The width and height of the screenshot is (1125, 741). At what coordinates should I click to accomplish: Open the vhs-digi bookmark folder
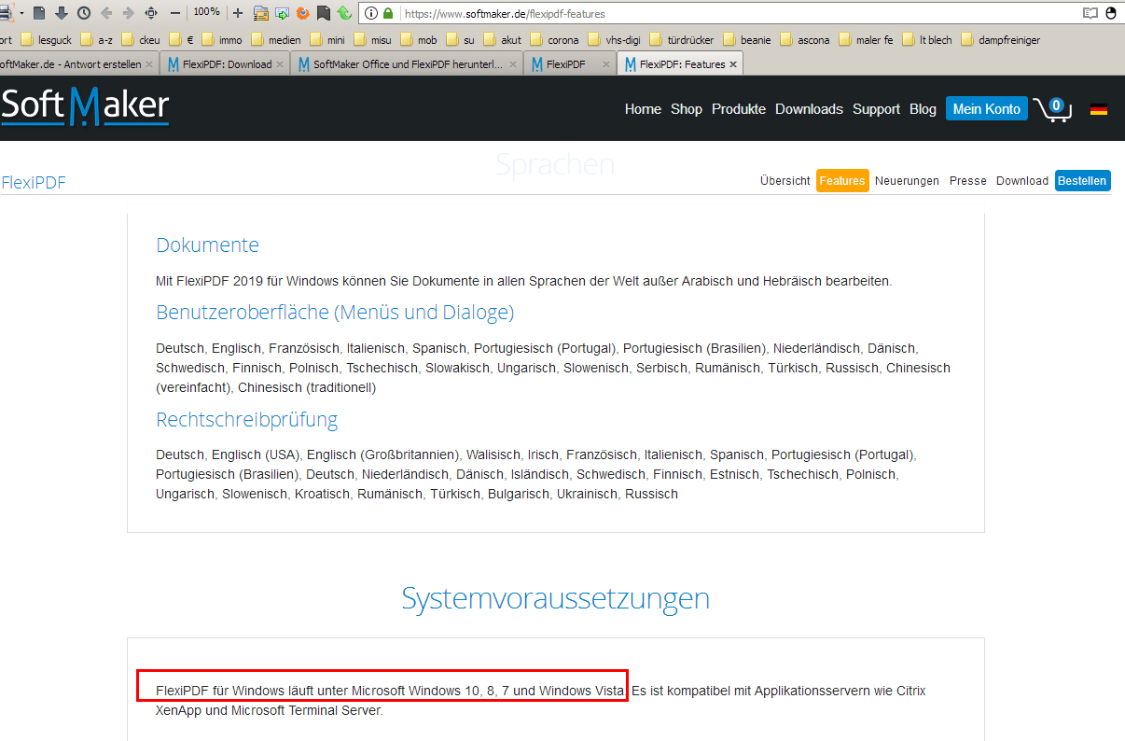pos(613,40)
